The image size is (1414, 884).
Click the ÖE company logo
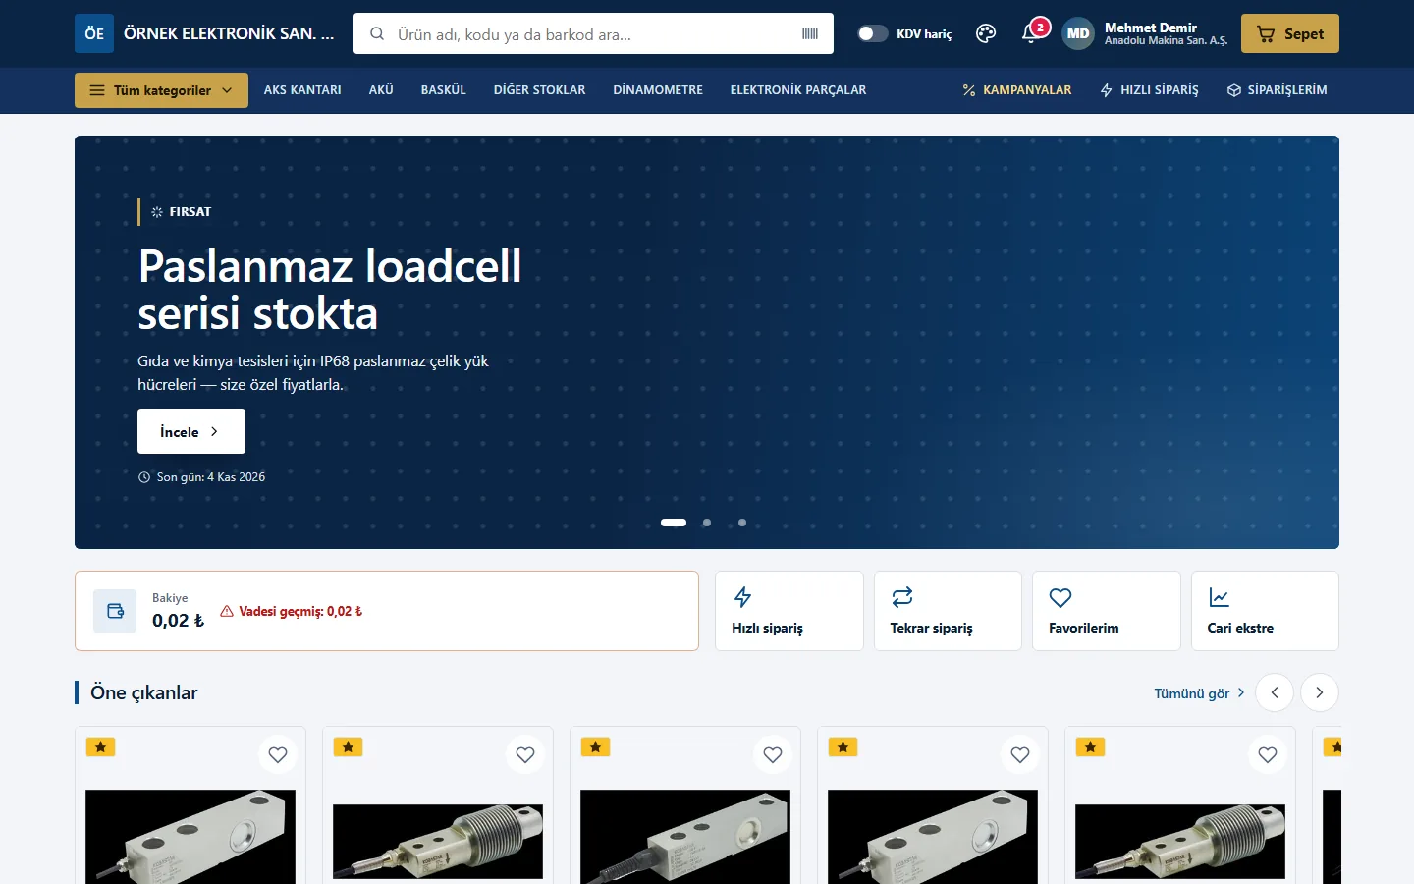94,33
